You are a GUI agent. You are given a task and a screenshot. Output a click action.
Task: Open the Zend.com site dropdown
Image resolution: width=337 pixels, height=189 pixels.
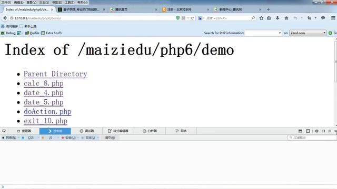tap(308, 33)
